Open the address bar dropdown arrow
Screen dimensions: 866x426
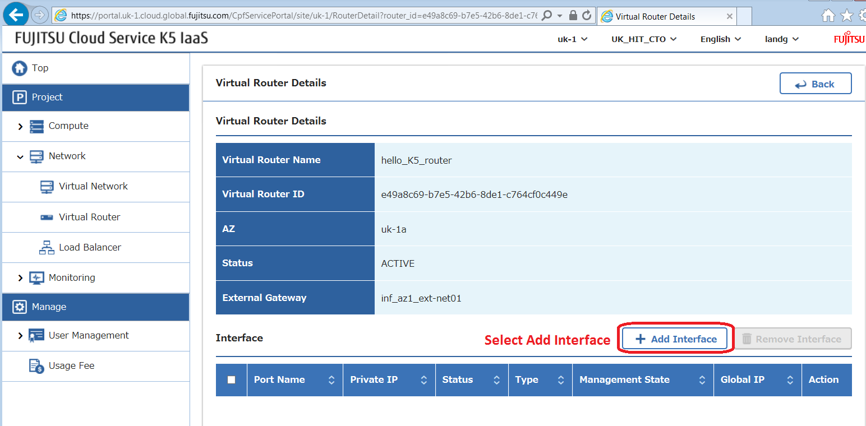[560, 16]
